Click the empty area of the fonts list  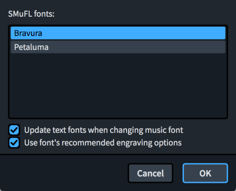(x=118, y=86)
